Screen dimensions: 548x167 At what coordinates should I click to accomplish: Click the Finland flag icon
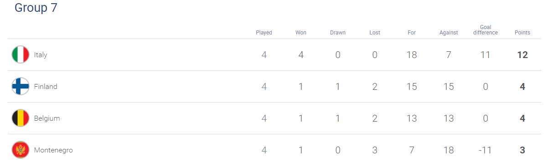(21, 87)
